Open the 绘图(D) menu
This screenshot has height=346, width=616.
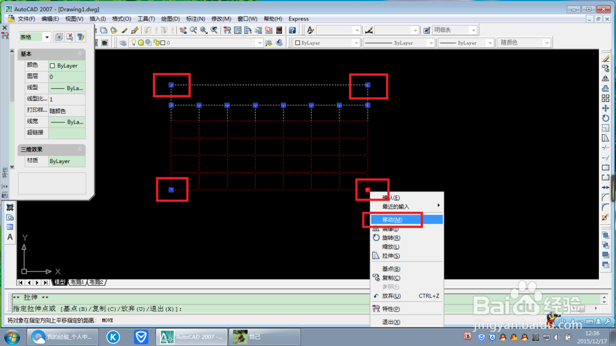tap(170, 19)
